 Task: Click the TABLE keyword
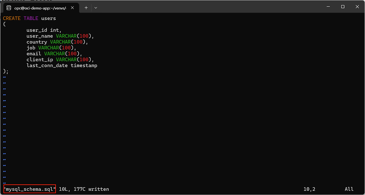click(31, 18)
